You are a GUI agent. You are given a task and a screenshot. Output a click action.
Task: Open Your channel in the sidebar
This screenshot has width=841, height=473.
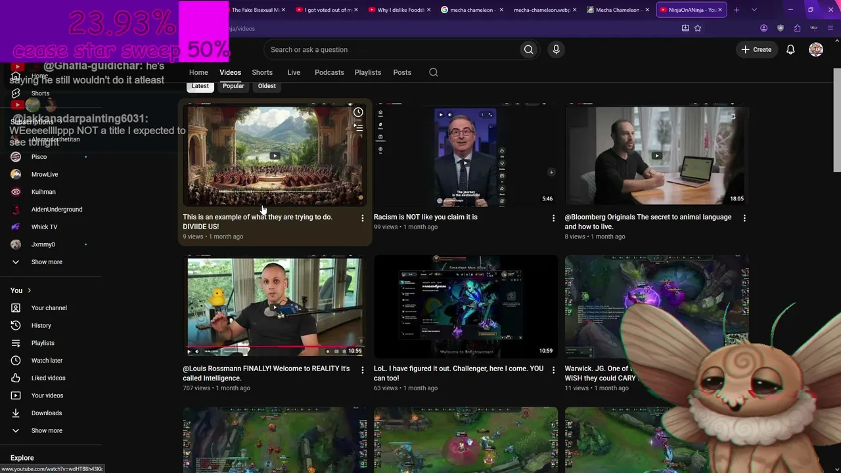pyautogui.click(x=49, y=308)
